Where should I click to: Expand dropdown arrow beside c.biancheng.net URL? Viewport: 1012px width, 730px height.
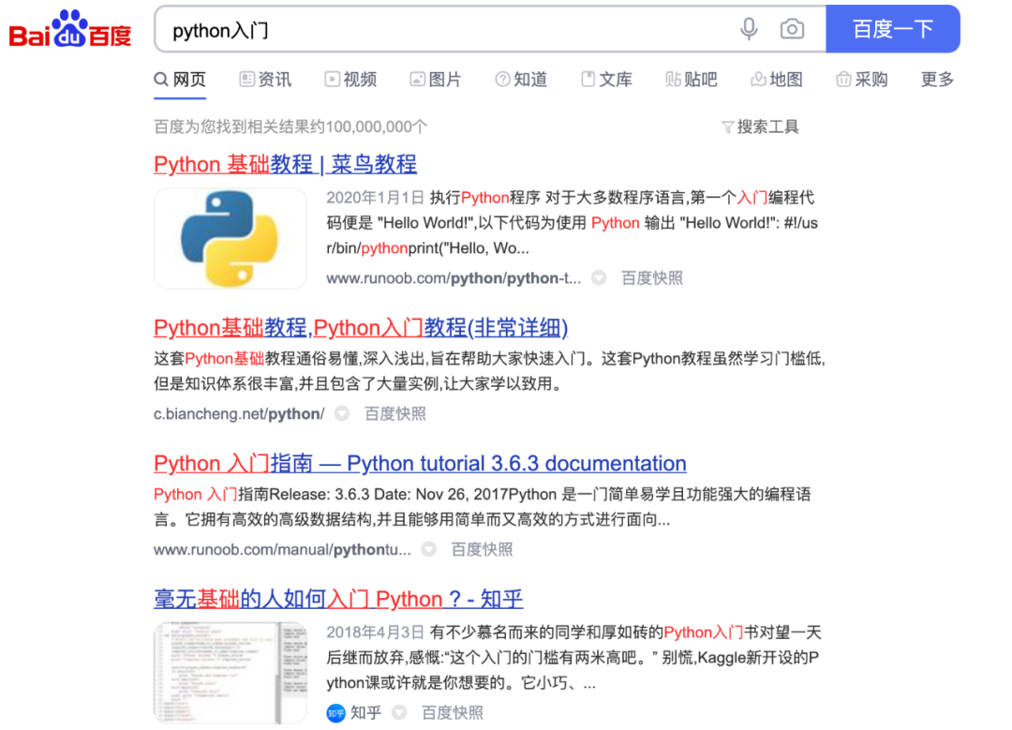tap(342, 414)
